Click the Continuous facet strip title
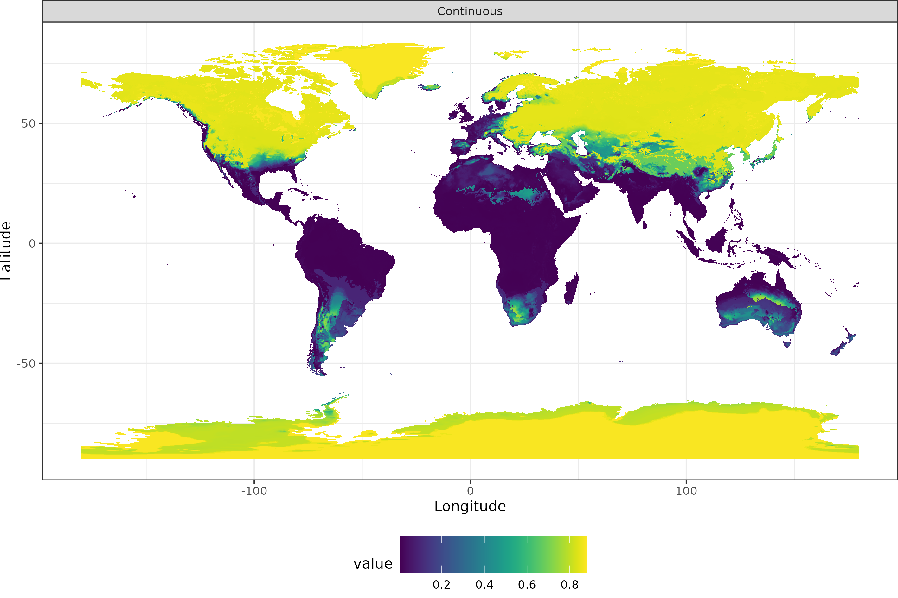The height and width of the screenshot is (598, 898). (x=470, y=11)
